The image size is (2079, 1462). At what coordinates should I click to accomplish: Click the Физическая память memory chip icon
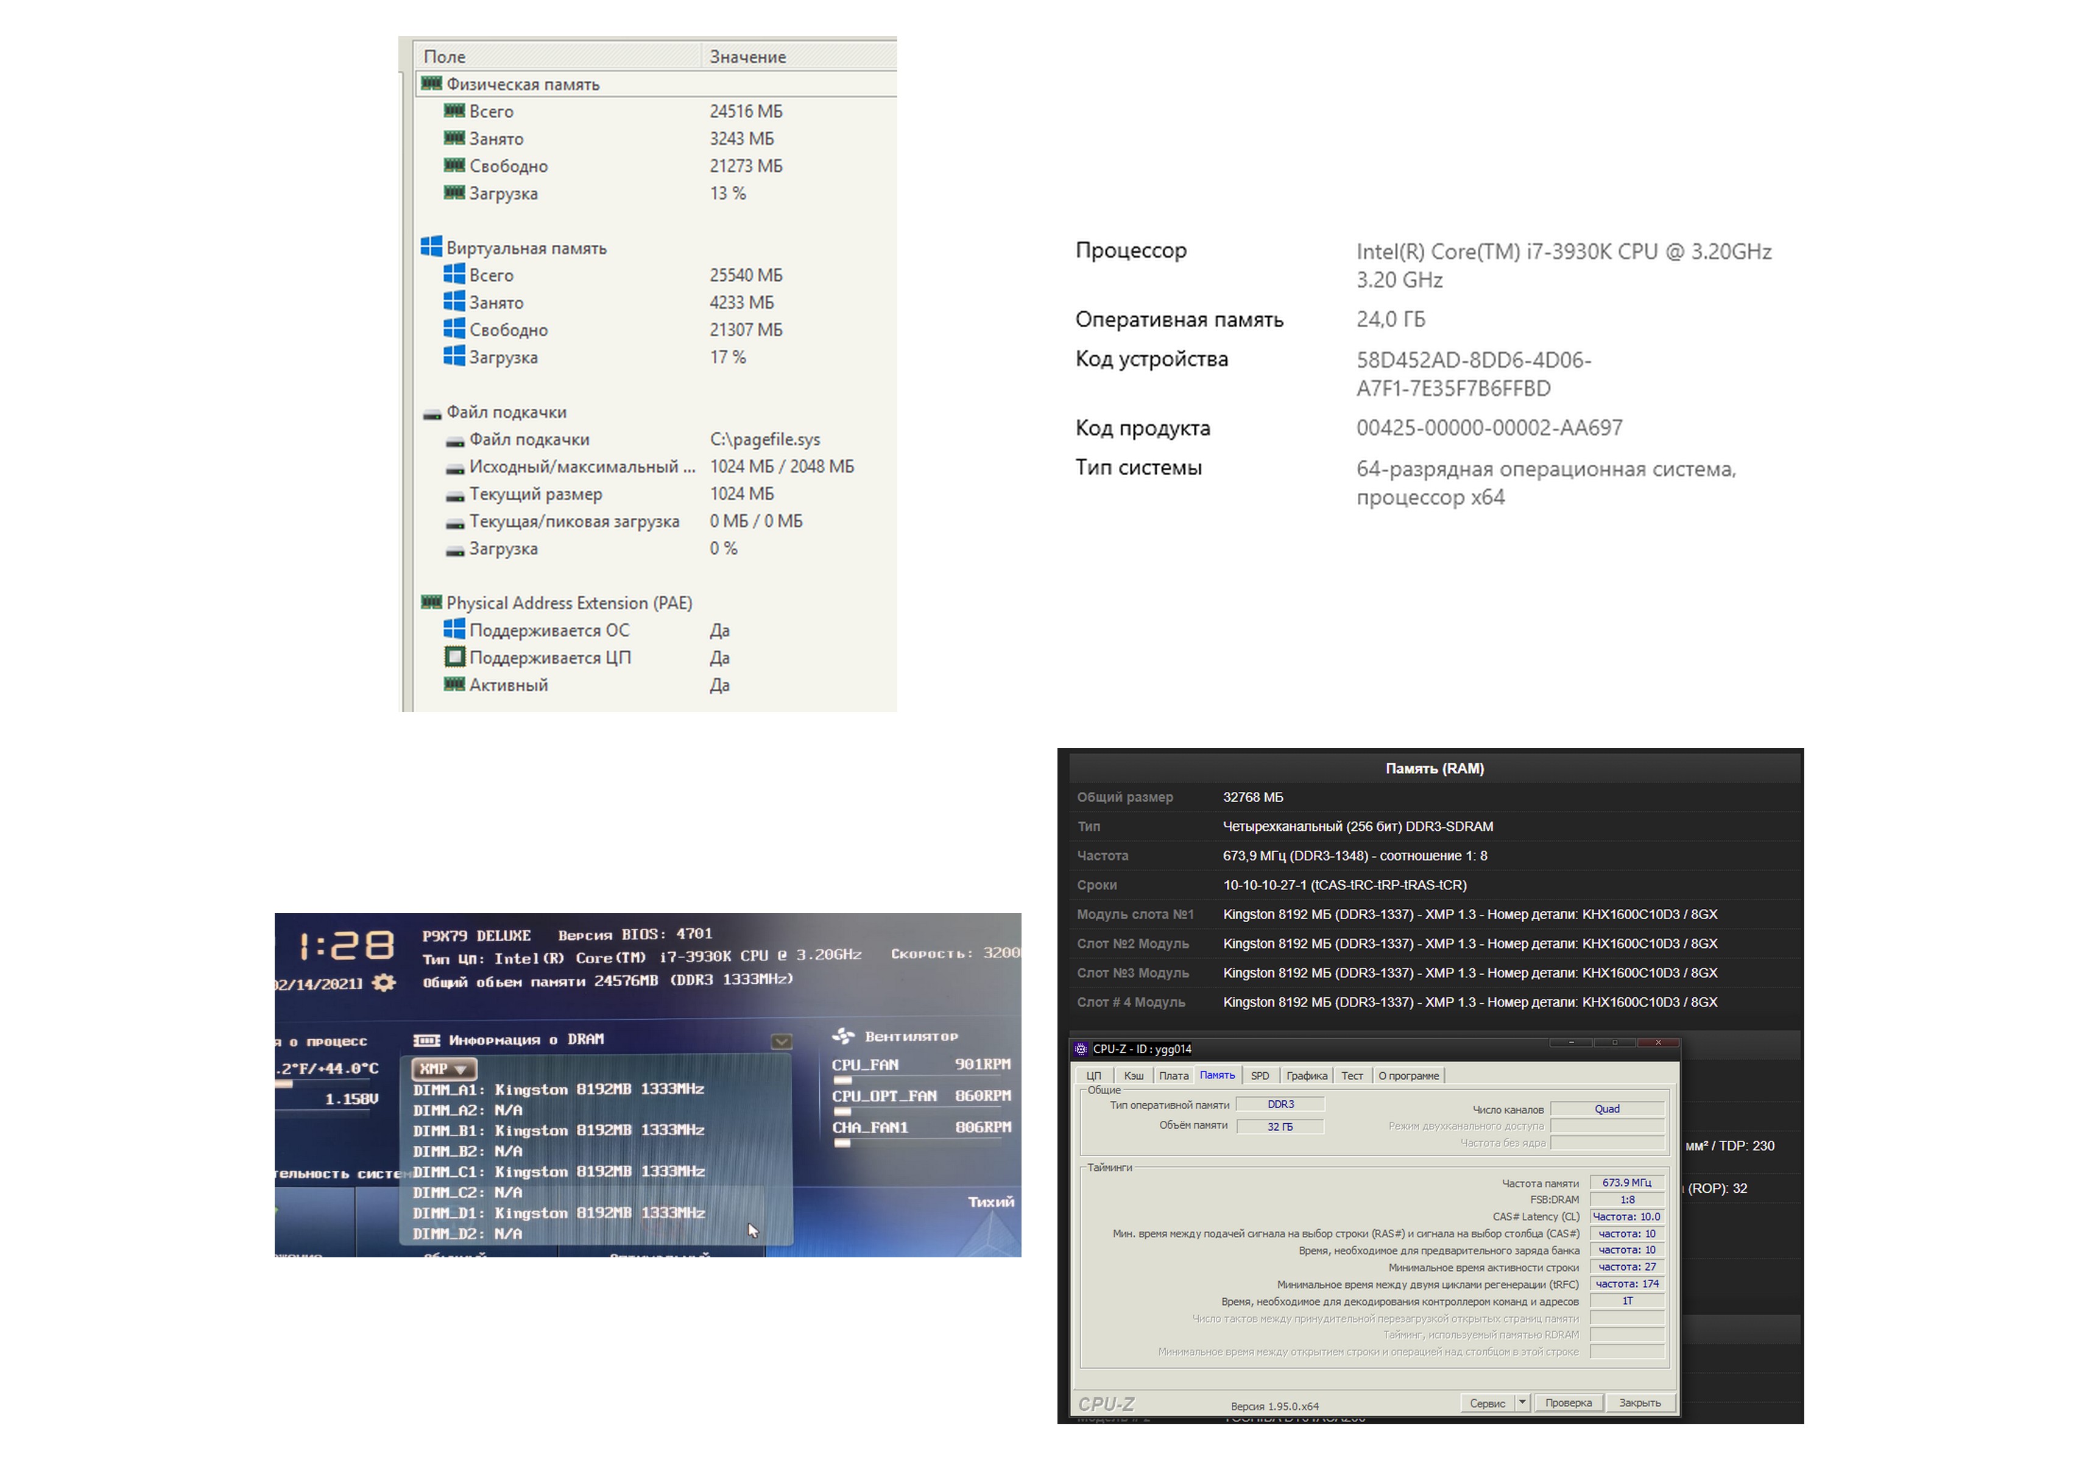click(x=431, y=84)
